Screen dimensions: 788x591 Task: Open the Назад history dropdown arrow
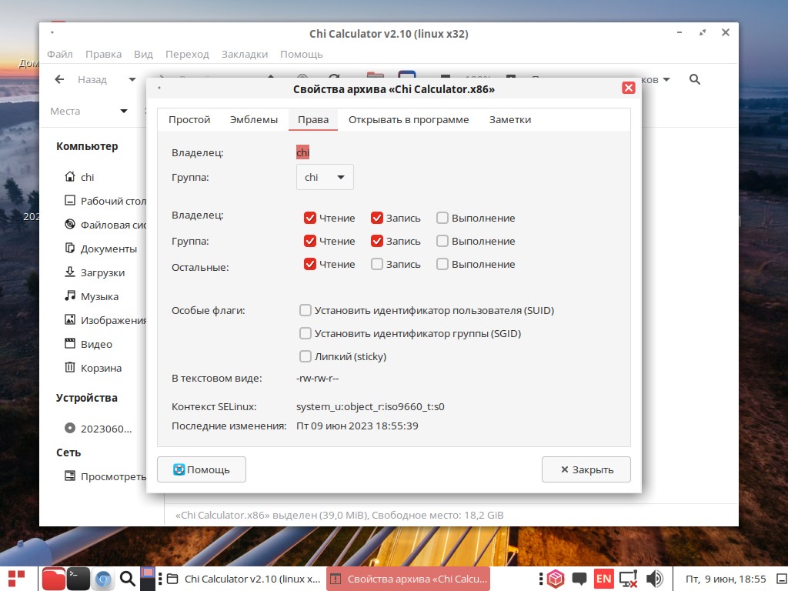132,79
